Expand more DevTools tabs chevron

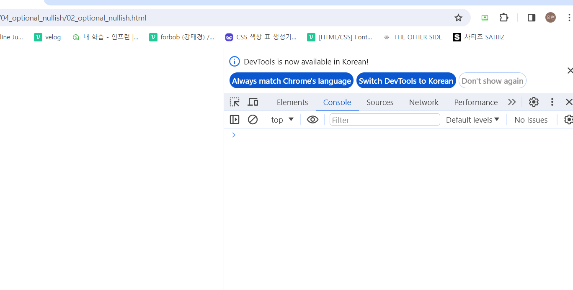click(x=512, y=102)
